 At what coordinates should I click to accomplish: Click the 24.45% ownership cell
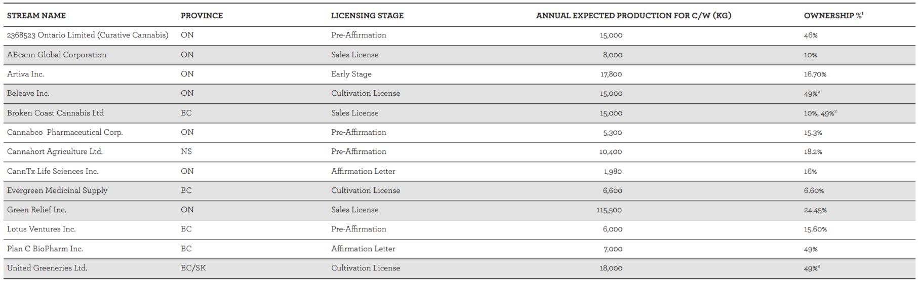pyautogui.click(x=815, y=210)
